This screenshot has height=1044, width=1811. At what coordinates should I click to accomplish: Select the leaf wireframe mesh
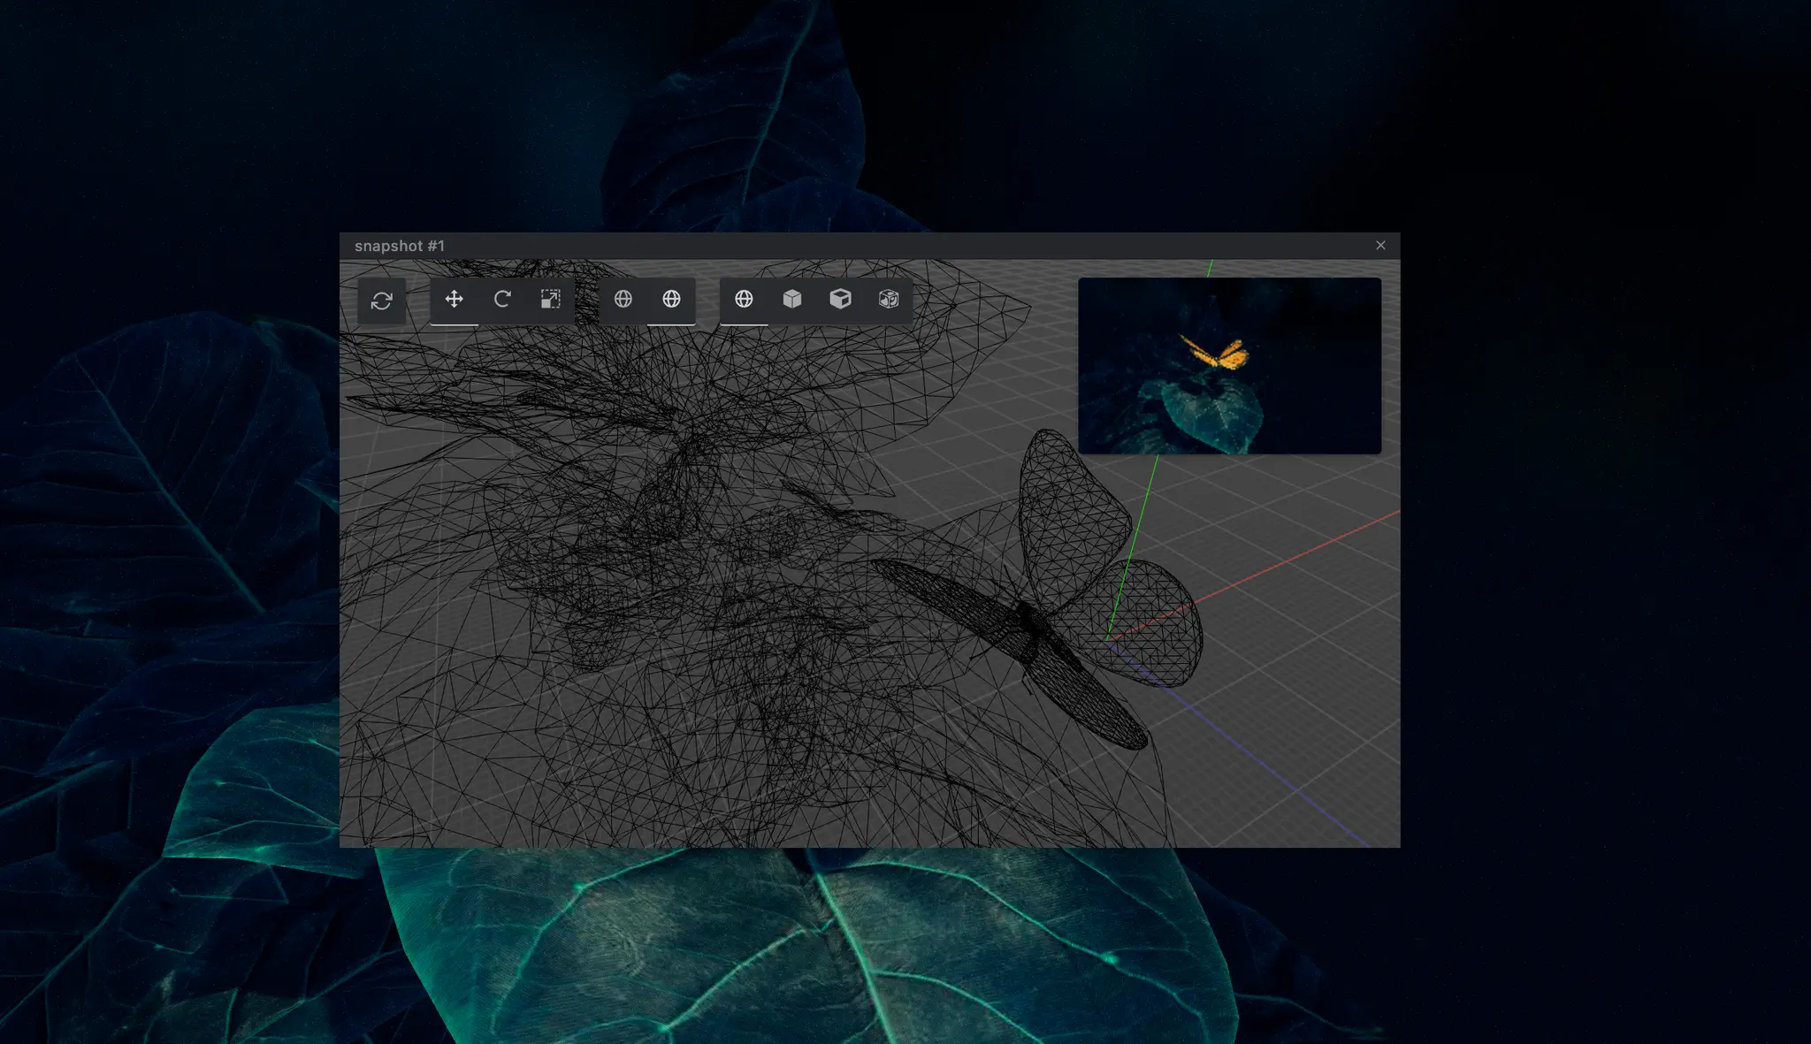(663, 530)
